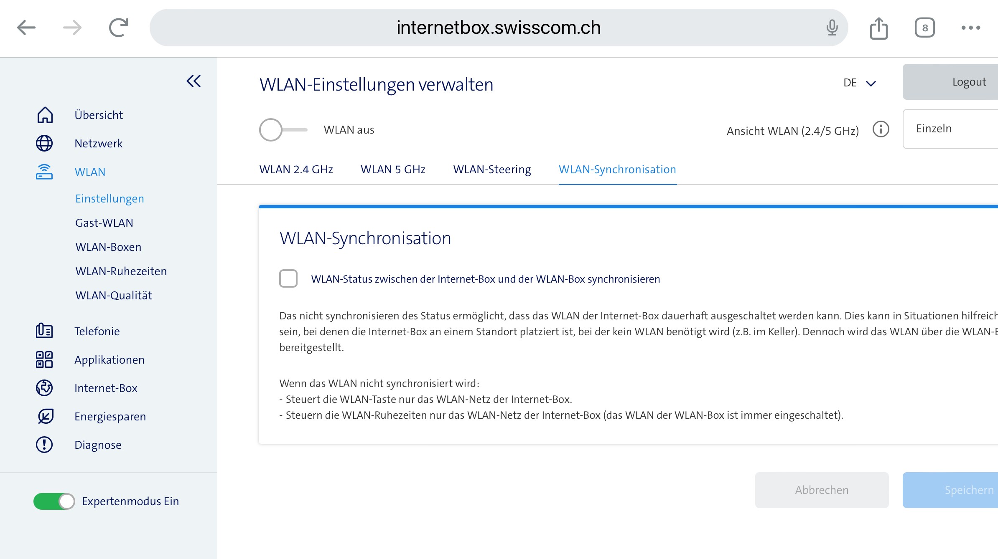998x559 pixels.
Task: Select the WLAN-Steering tab
Action: coord(492,169)
